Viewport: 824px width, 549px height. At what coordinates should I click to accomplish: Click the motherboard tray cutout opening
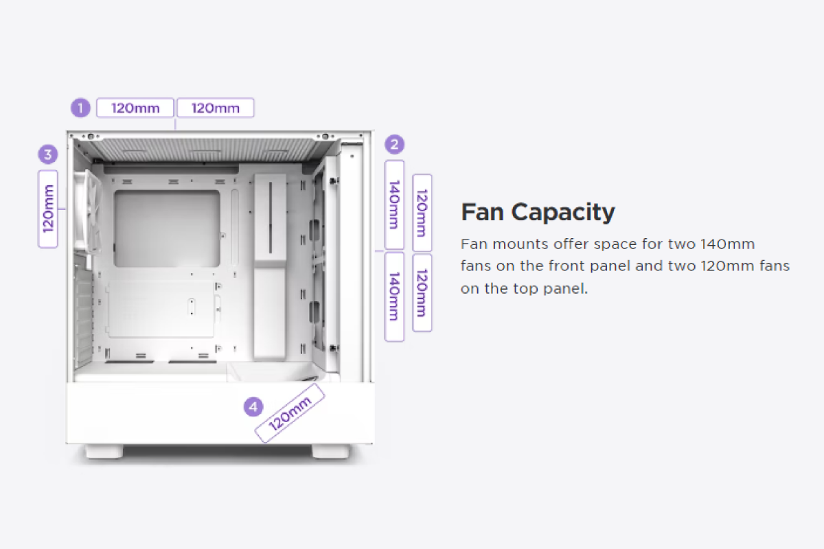pos(167,229)
